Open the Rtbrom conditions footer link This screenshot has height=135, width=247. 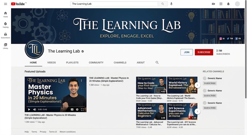[x=67, y=132]
